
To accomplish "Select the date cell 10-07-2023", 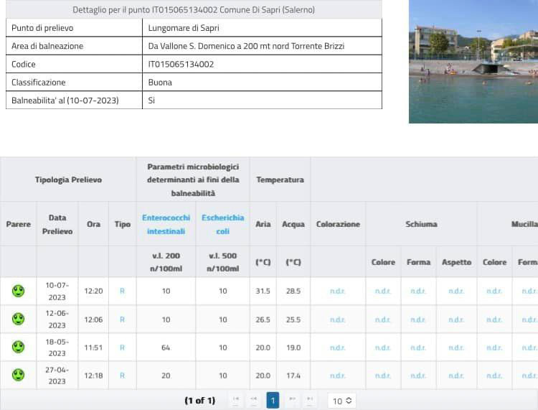I will [57, 292].
